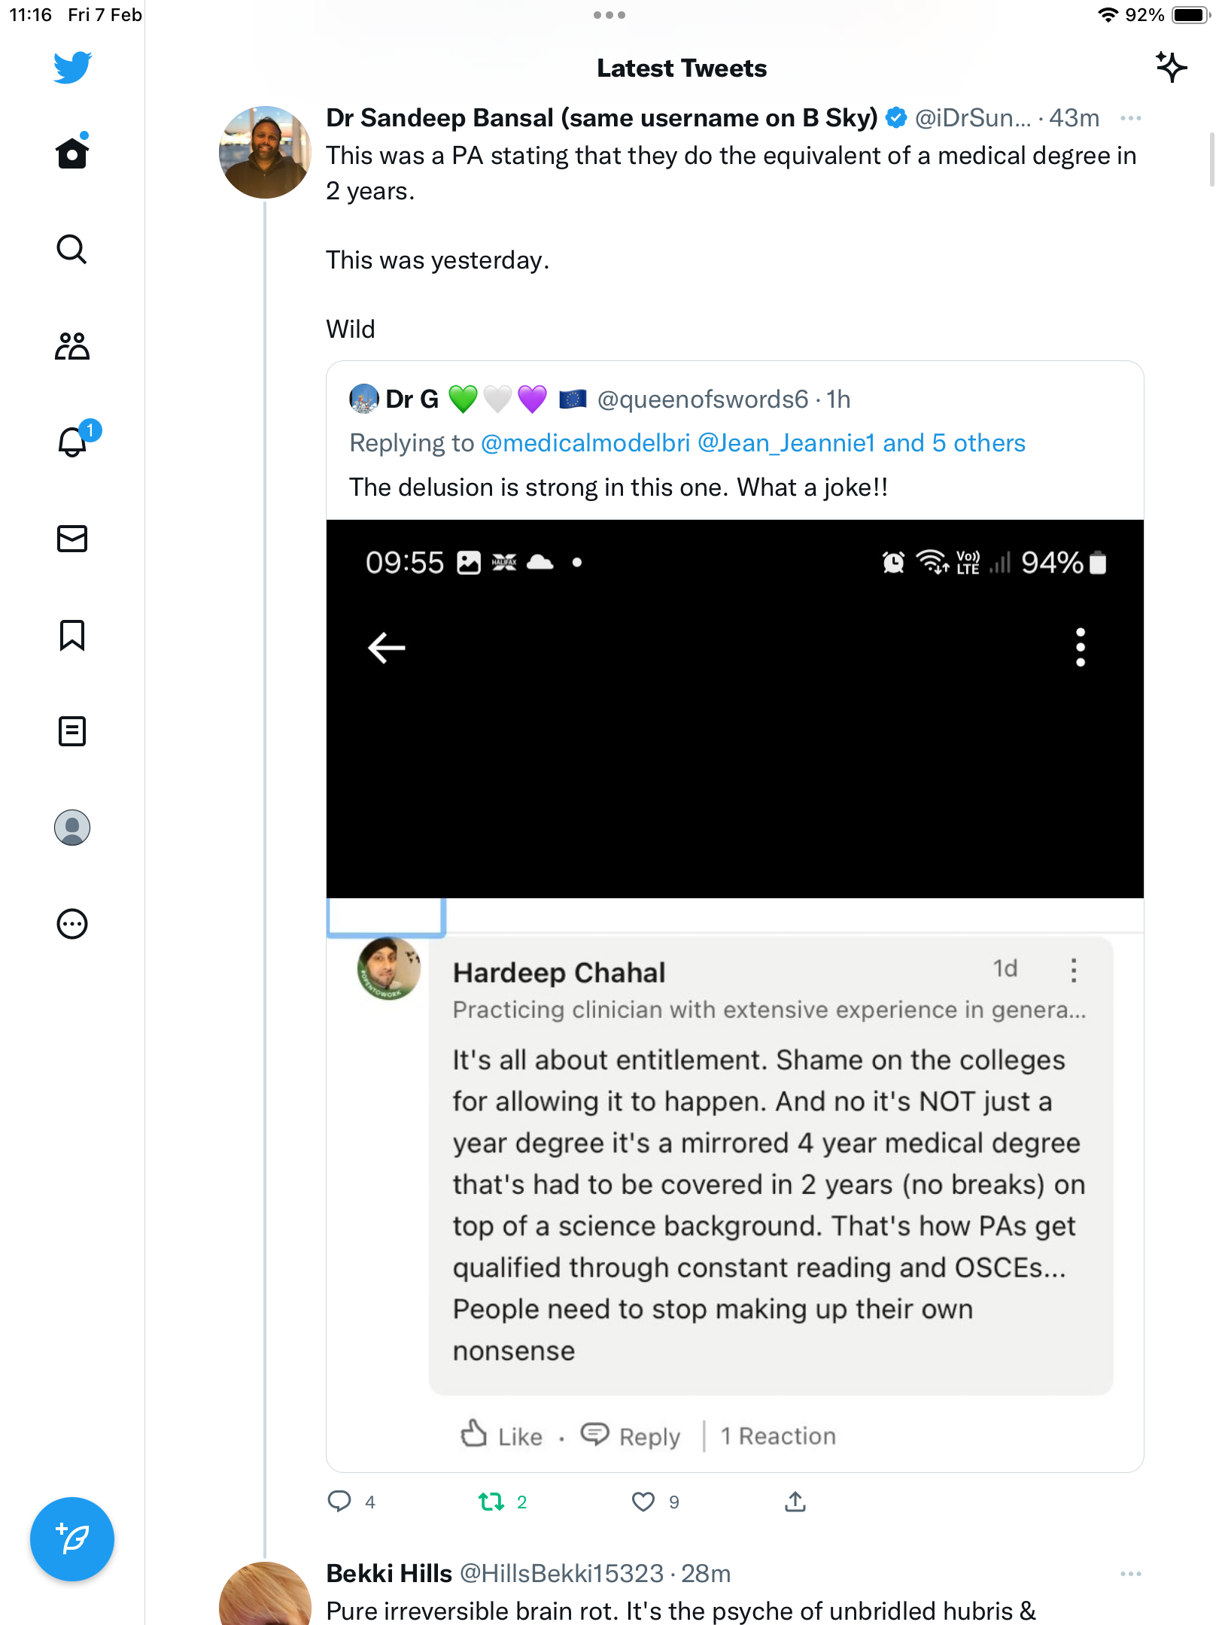
Task: Compose a new tweet with the blue button
Action: (72, 1539)
